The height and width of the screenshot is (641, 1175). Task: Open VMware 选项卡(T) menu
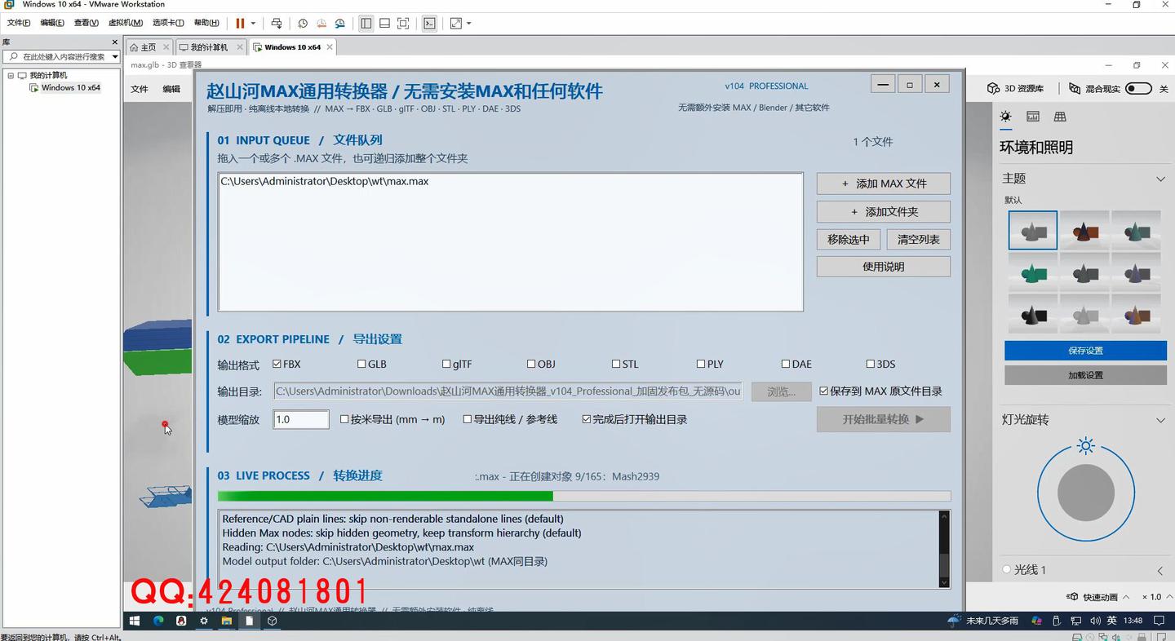tap(168, 23)
